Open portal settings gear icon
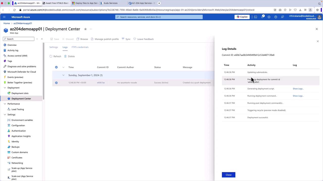The image size is (323, 181). tap(269, 17)
